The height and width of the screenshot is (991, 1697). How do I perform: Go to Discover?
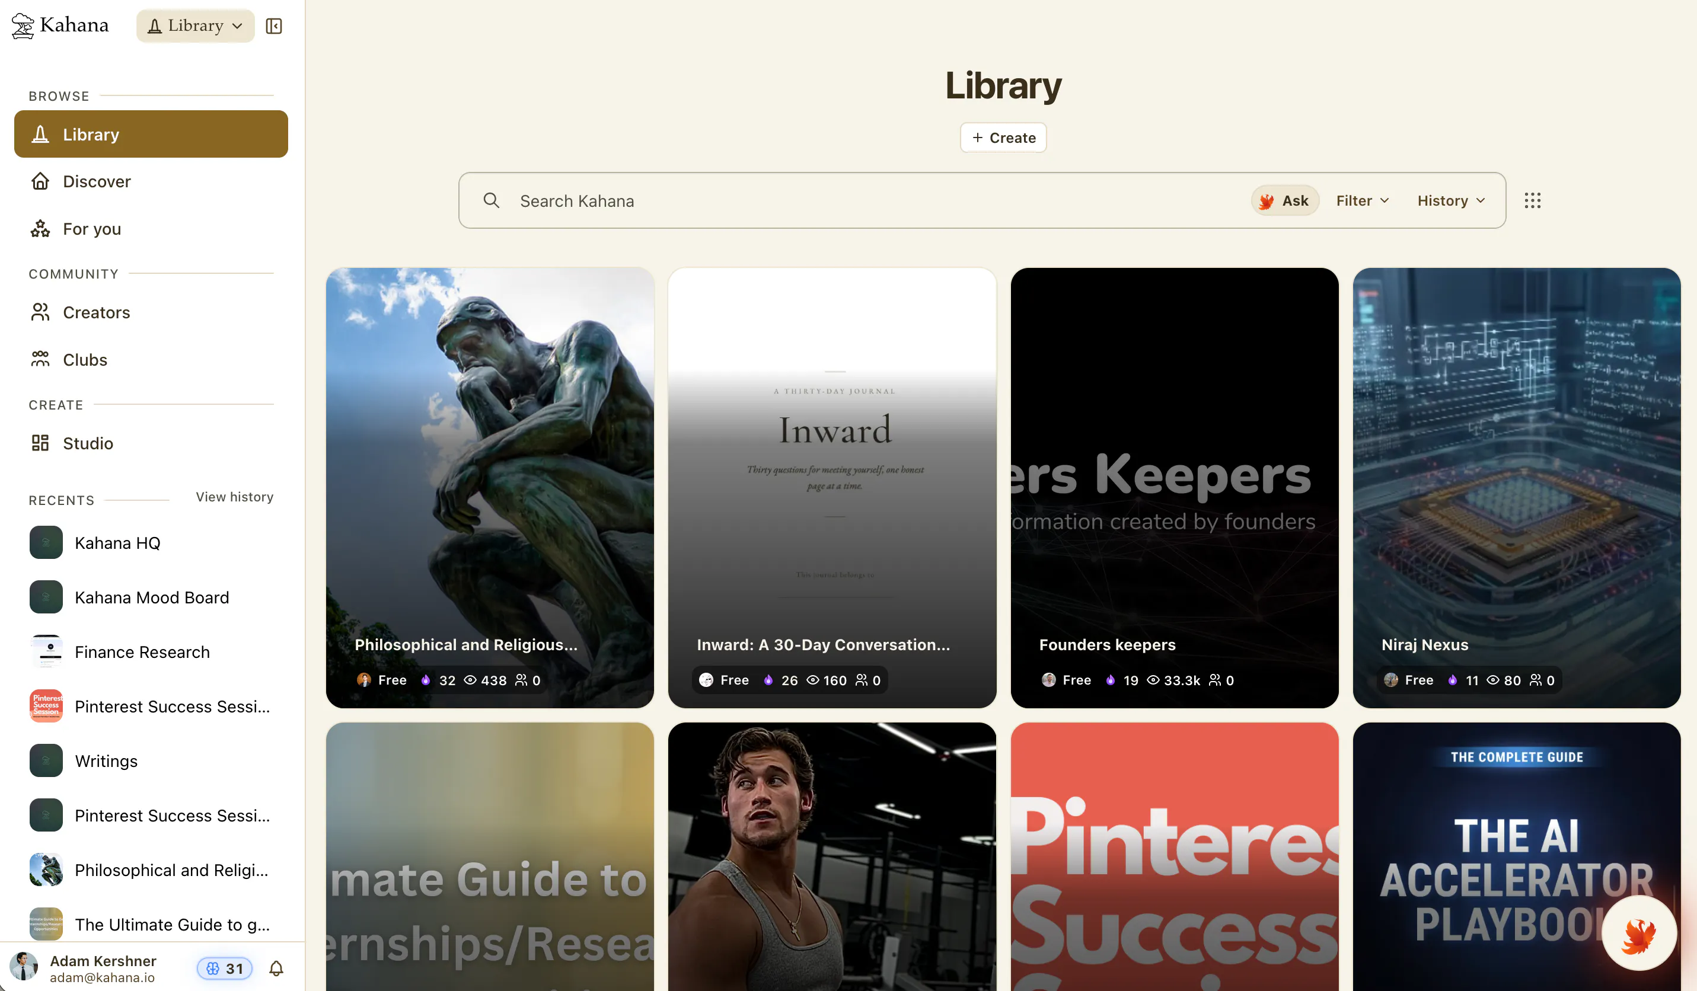point(151,181)
